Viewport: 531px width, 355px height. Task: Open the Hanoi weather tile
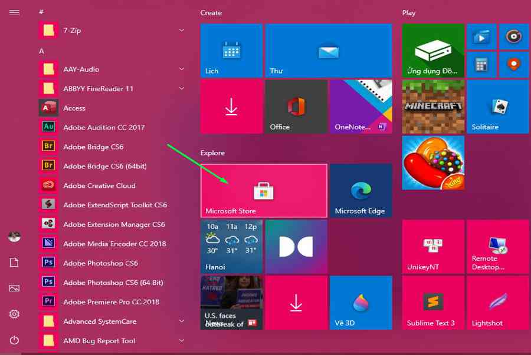point(231,247)
